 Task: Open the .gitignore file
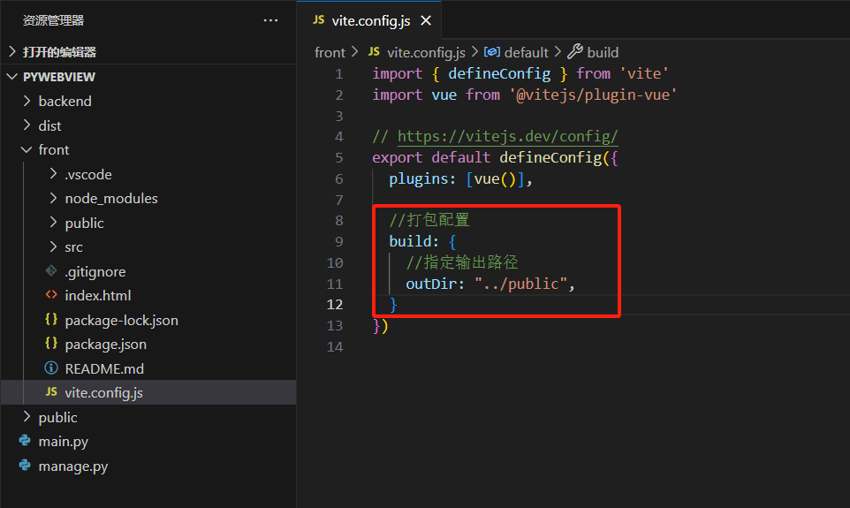[95, 271]
